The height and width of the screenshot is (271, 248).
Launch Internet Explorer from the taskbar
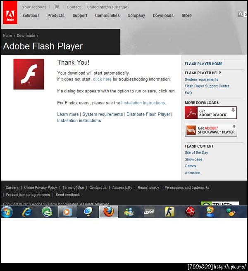pos(27,212)
